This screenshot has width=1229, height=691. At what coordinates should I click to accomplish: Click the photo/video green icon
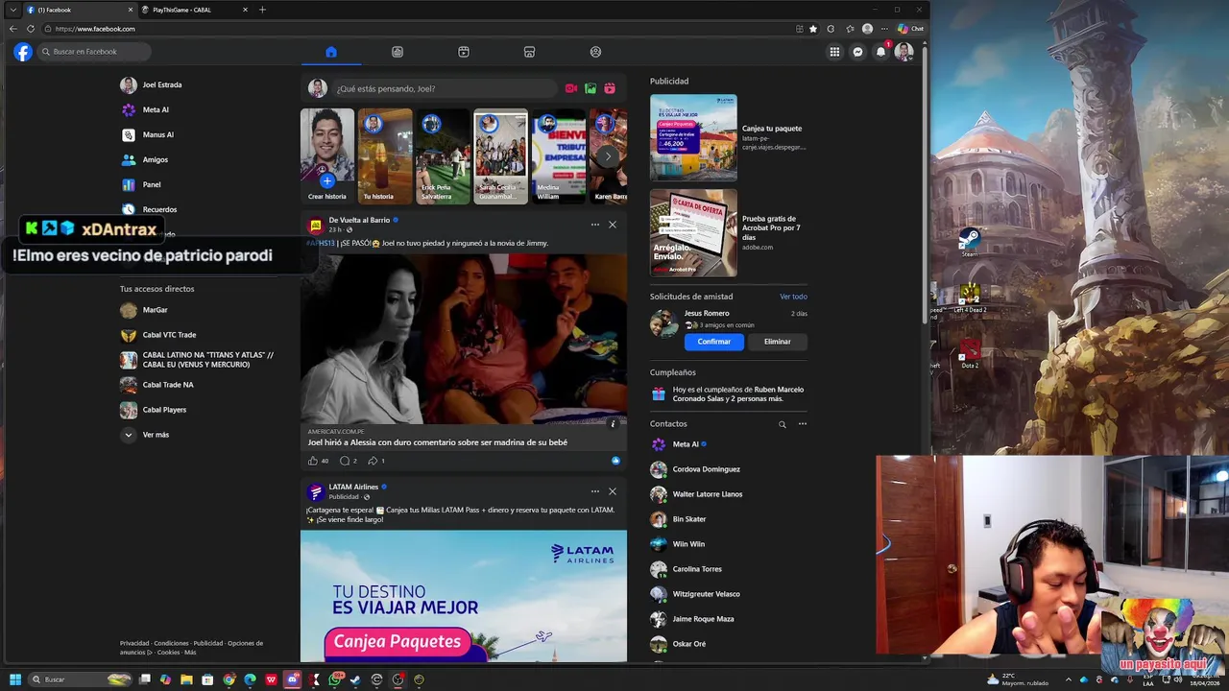click(x=590, y=88)
